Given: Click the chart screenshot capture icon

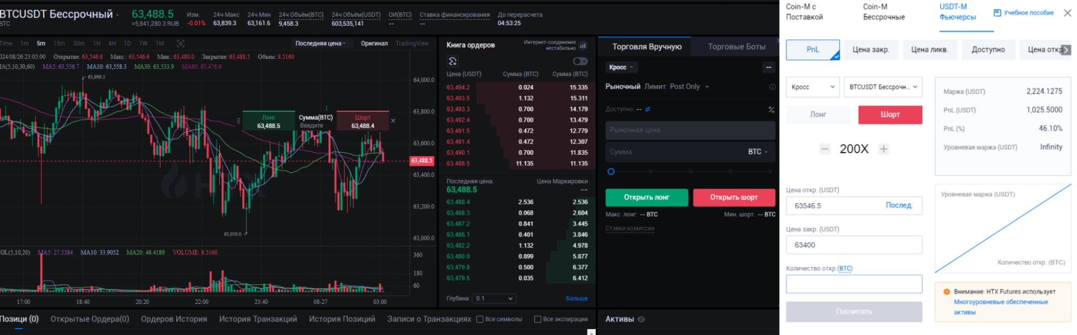Looking at the screenshot, I should (x=180, y=44).
